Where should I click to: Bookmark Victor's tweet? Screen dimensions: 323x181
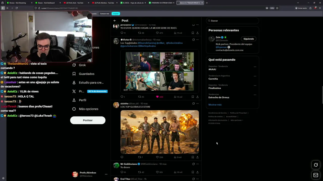[x=193, y=97]
